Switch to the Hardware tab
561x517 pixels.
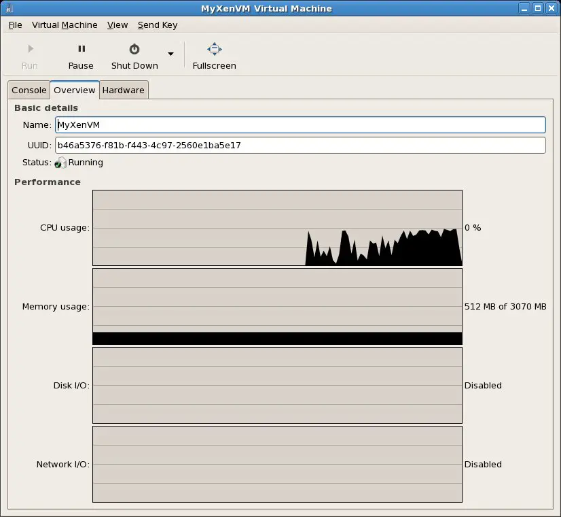[124, 90]
